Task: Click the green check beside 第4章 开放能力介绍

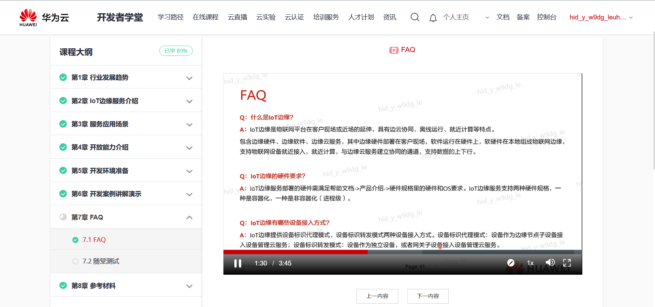Action: [x=63, y=147]
